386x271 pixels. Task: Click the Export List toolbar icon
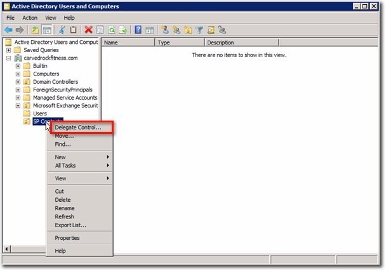click(x=123, y=30)
